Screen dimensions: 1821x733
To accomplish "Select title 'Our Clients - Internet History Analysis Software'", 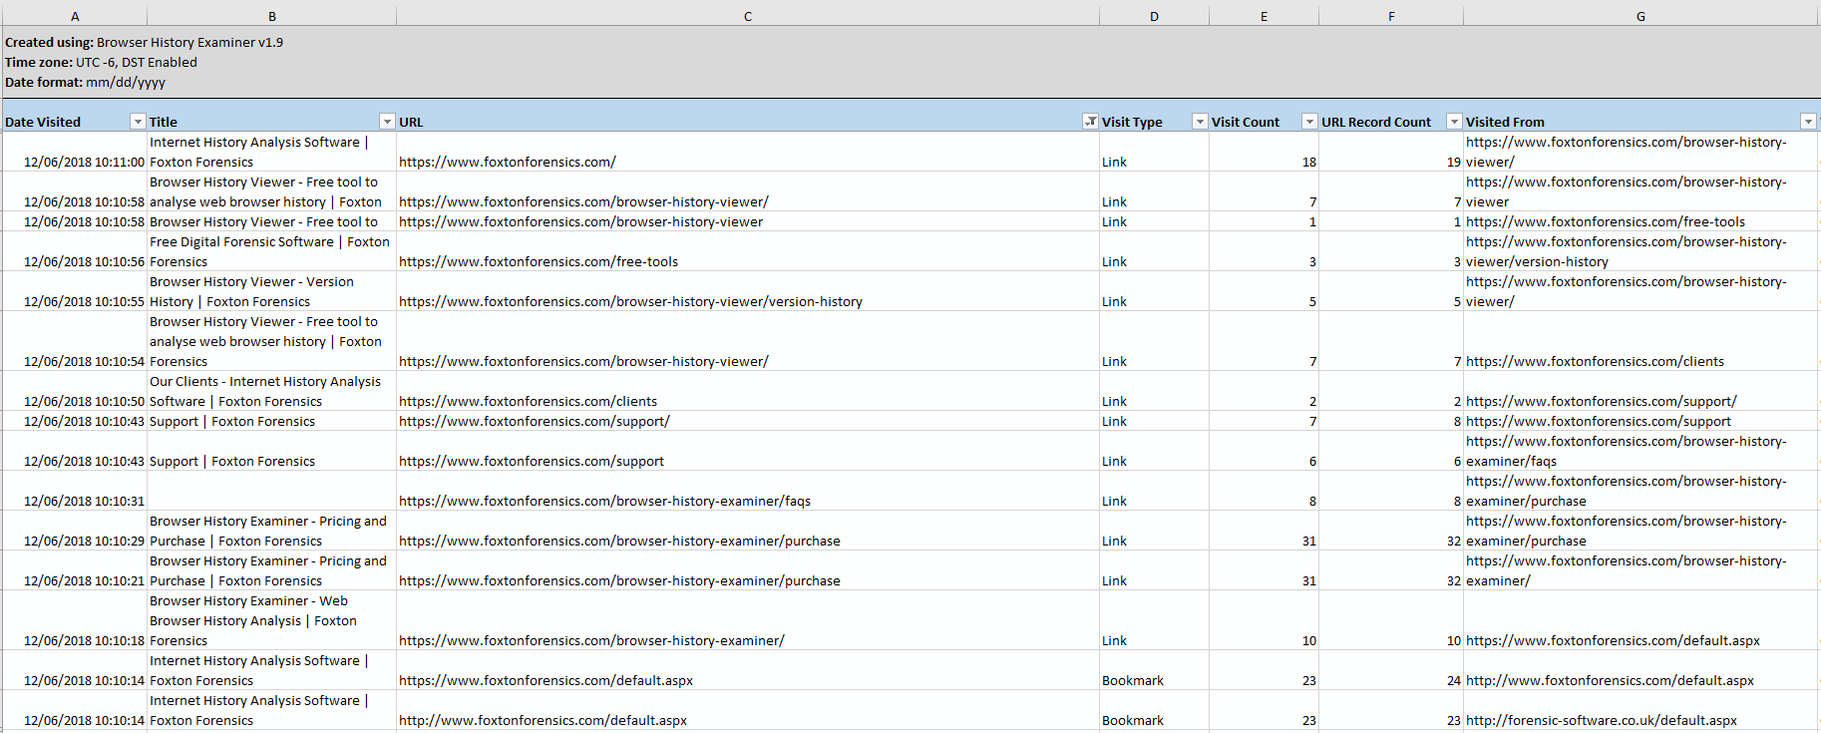I will coord(272,391).
